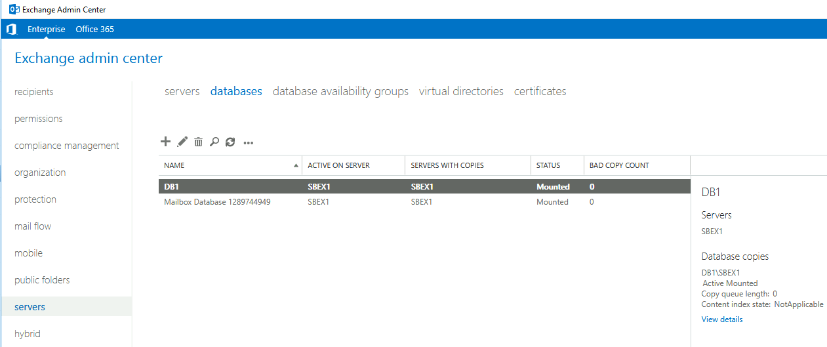Click View details link
827x347 pixels.
(722, 319)
